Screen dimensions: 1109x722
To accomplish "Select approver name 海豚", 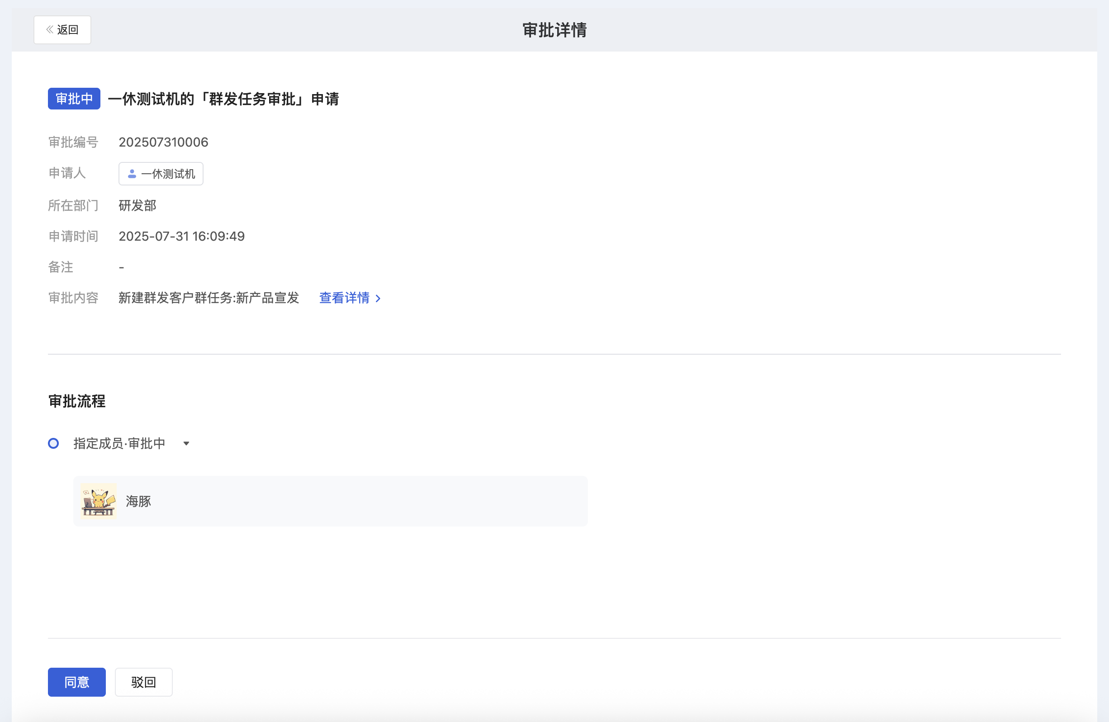I will coord(138,501).
